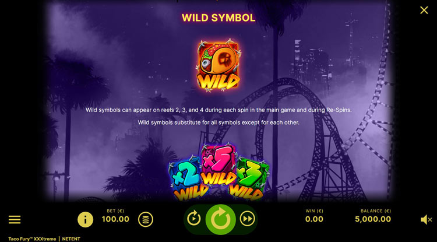Select the blue x2 Wild symbol
The image size is (437, 242).
point(186,178)
